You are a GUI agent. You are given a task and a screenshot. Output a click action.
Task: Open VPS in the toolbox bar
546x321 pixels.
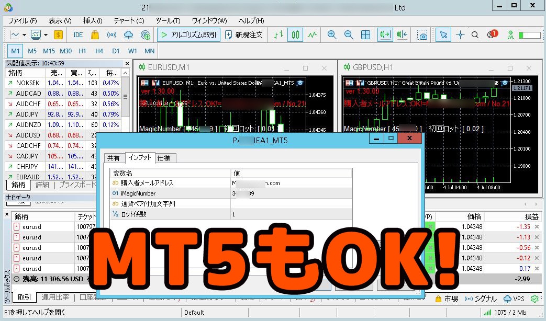tap(514, 299)
